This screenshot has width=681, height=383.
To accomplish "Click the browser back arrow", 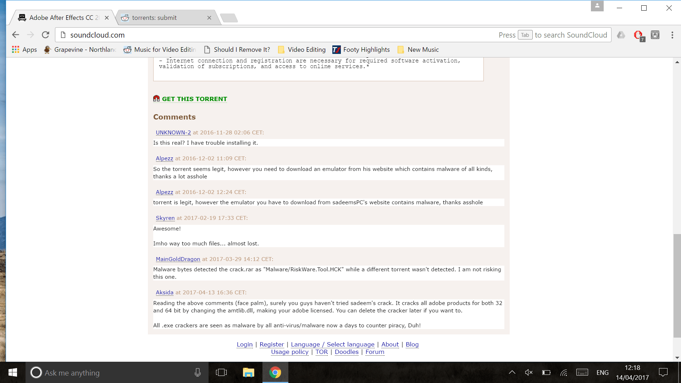I will 15,35.
